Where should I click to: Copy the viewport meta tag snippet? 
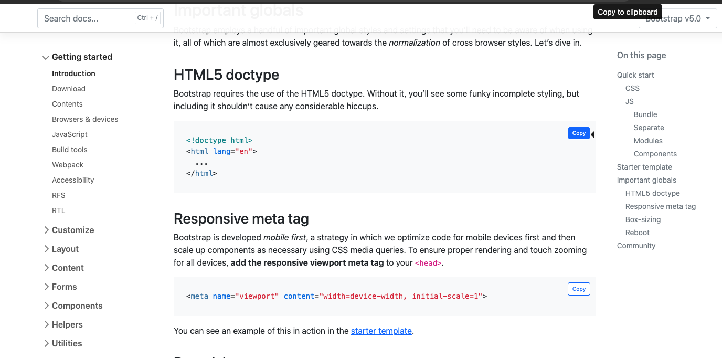click(579, 289)
